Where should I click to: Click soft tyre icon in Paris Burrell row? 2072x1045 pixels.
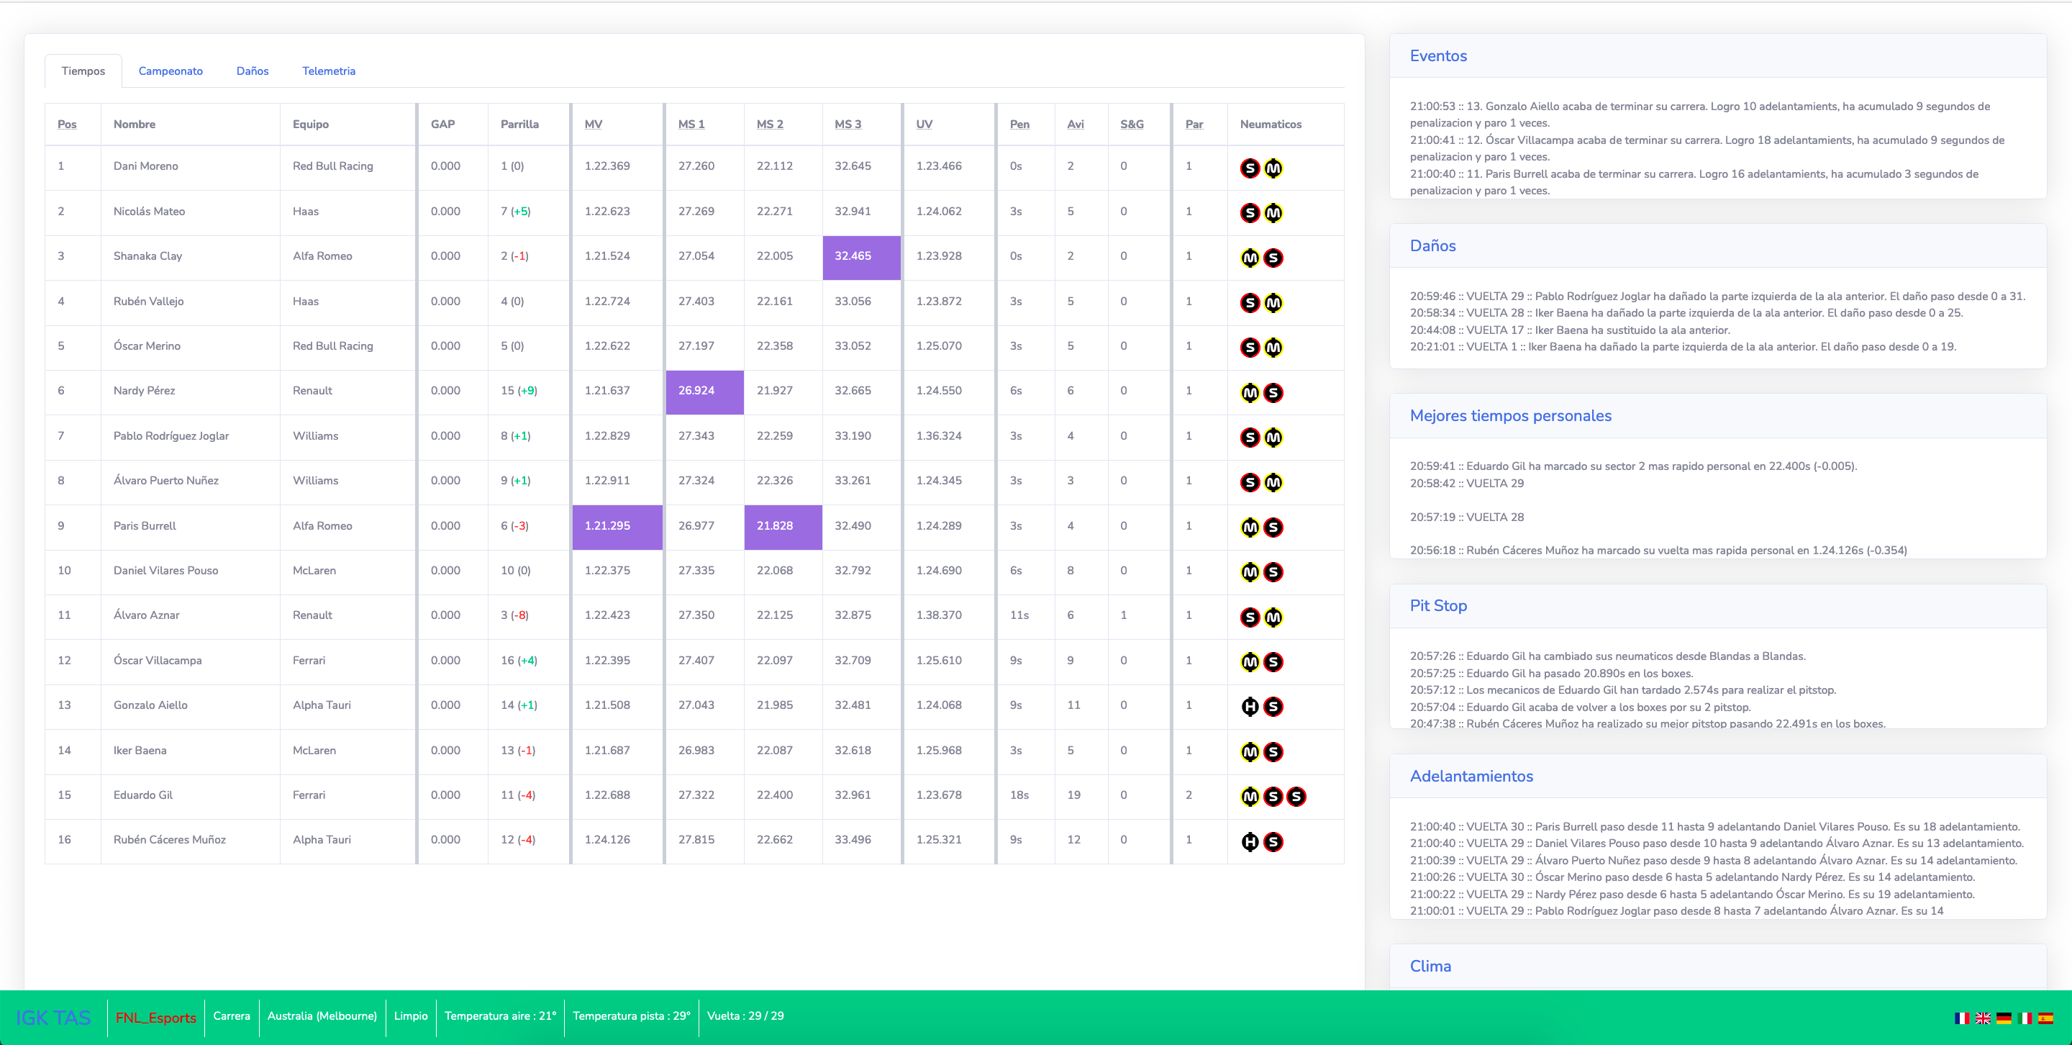1273,528
